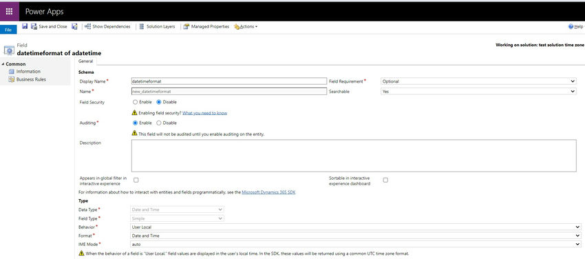Open Managed Properties
This screenshot has height=259, width=585.
tap(206, 26)
